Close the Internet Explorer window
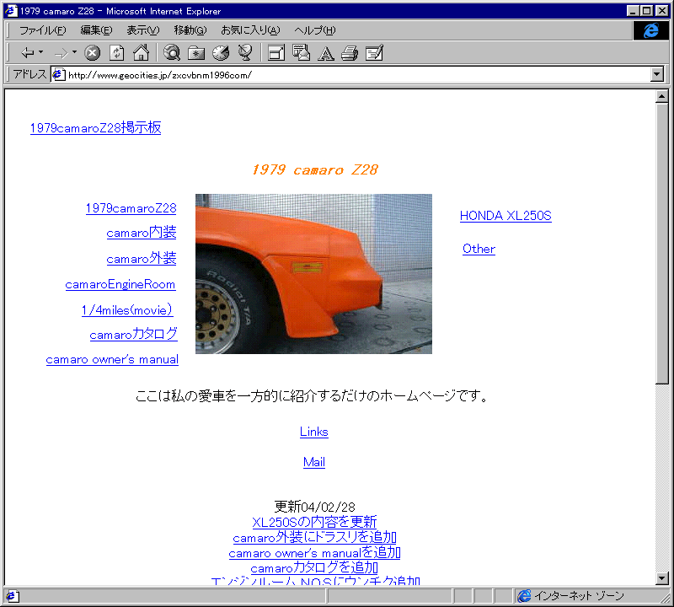This screenshot has height=607, width=674. [x=662, y=11]
